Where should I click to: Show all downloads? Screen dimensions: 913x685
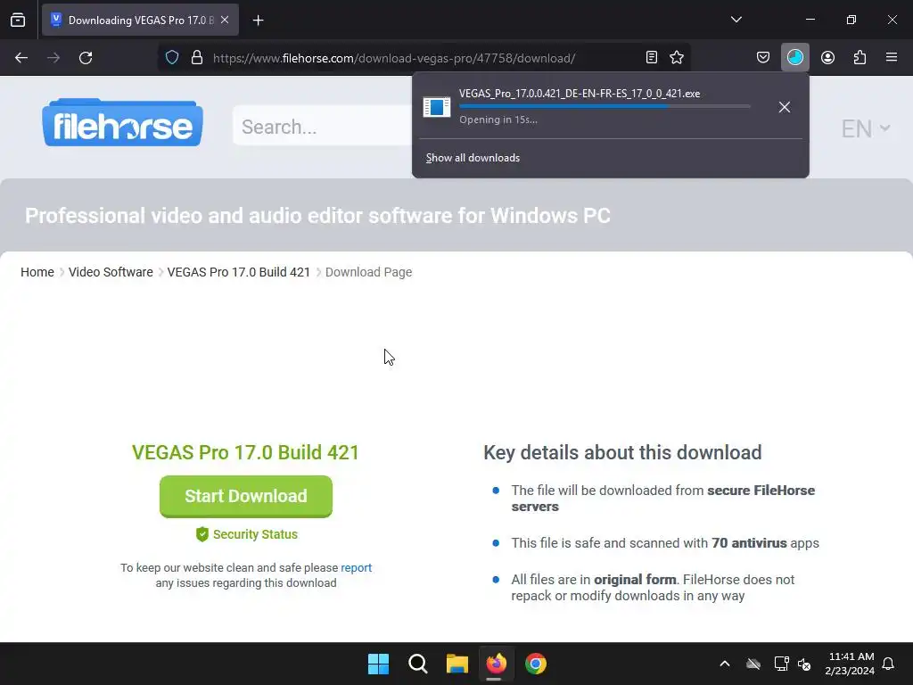[473, 158]
